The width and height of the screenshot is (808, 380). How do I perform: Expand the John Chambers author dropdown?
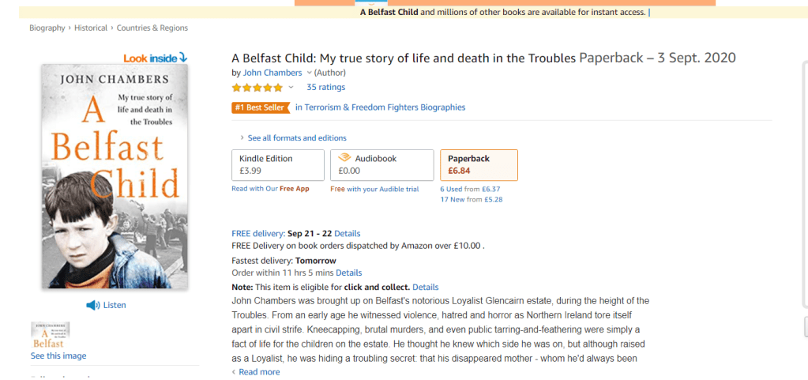(309, 73)
